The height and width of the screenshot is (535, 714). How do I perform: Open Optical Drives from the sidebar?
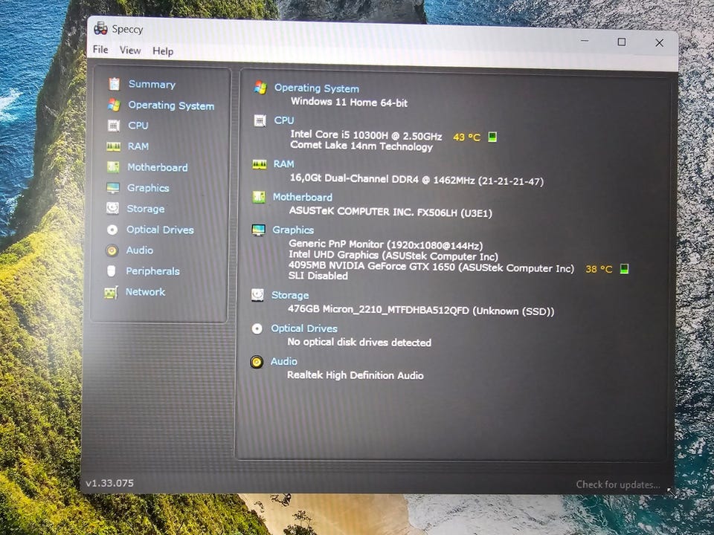pos(161,230)
